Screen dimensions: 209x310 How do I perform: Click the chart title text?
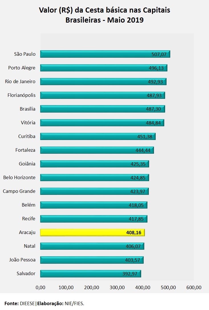104,15
